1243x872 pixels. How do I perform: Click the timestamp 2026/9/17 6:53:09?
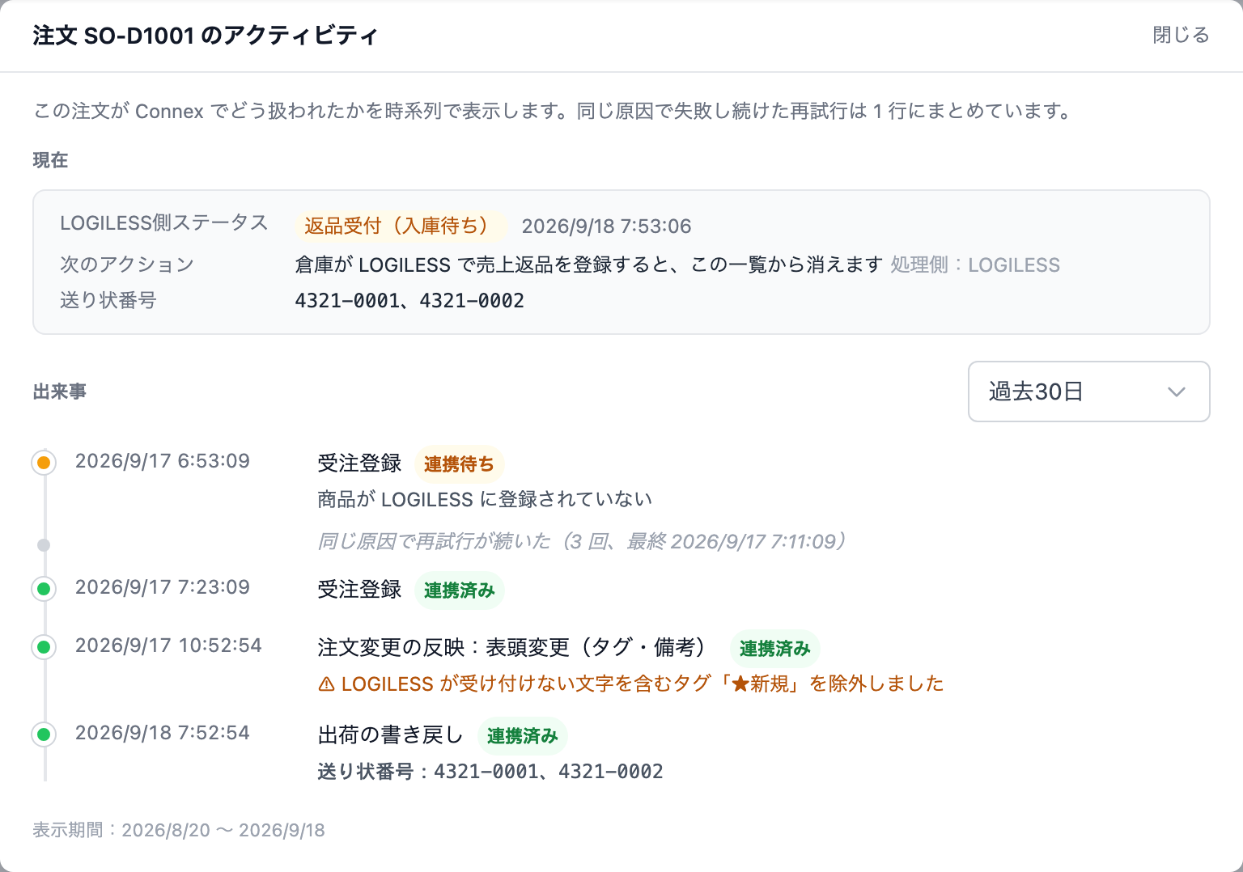coord(163,461)
